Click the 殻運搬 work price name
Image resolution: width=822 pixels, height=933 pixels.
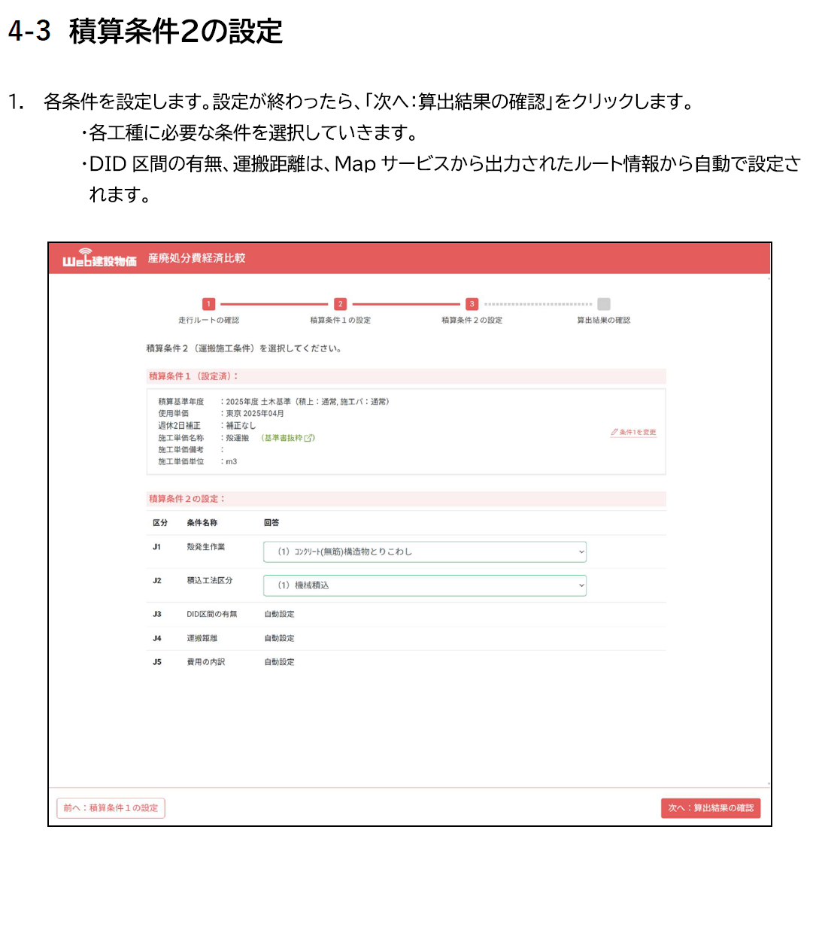(237, 438)
